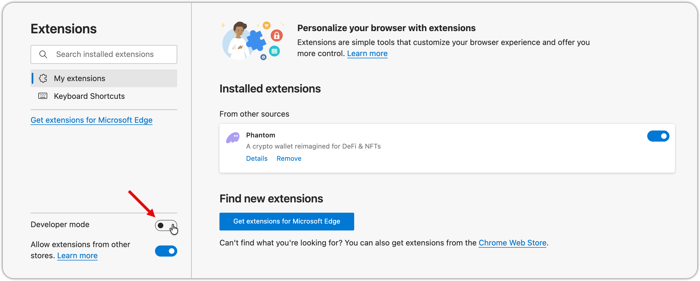Open Phantom extension Details
Viewport: 700px width, 281px height.
click(x=257, y=159)
